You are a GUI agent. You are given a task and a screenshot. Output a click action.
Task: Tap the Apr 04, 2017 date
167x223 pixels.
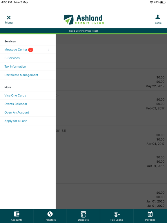click(155, 144)
